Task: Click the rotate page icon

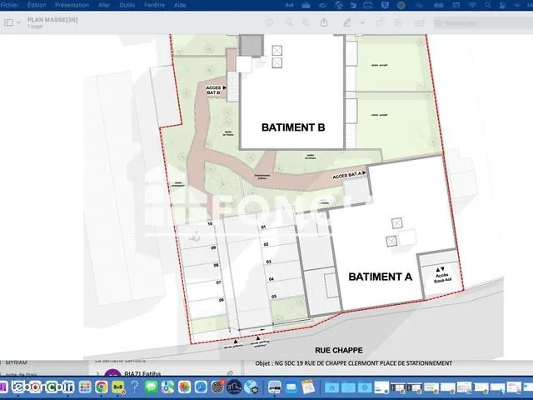Action: point(380,22)
